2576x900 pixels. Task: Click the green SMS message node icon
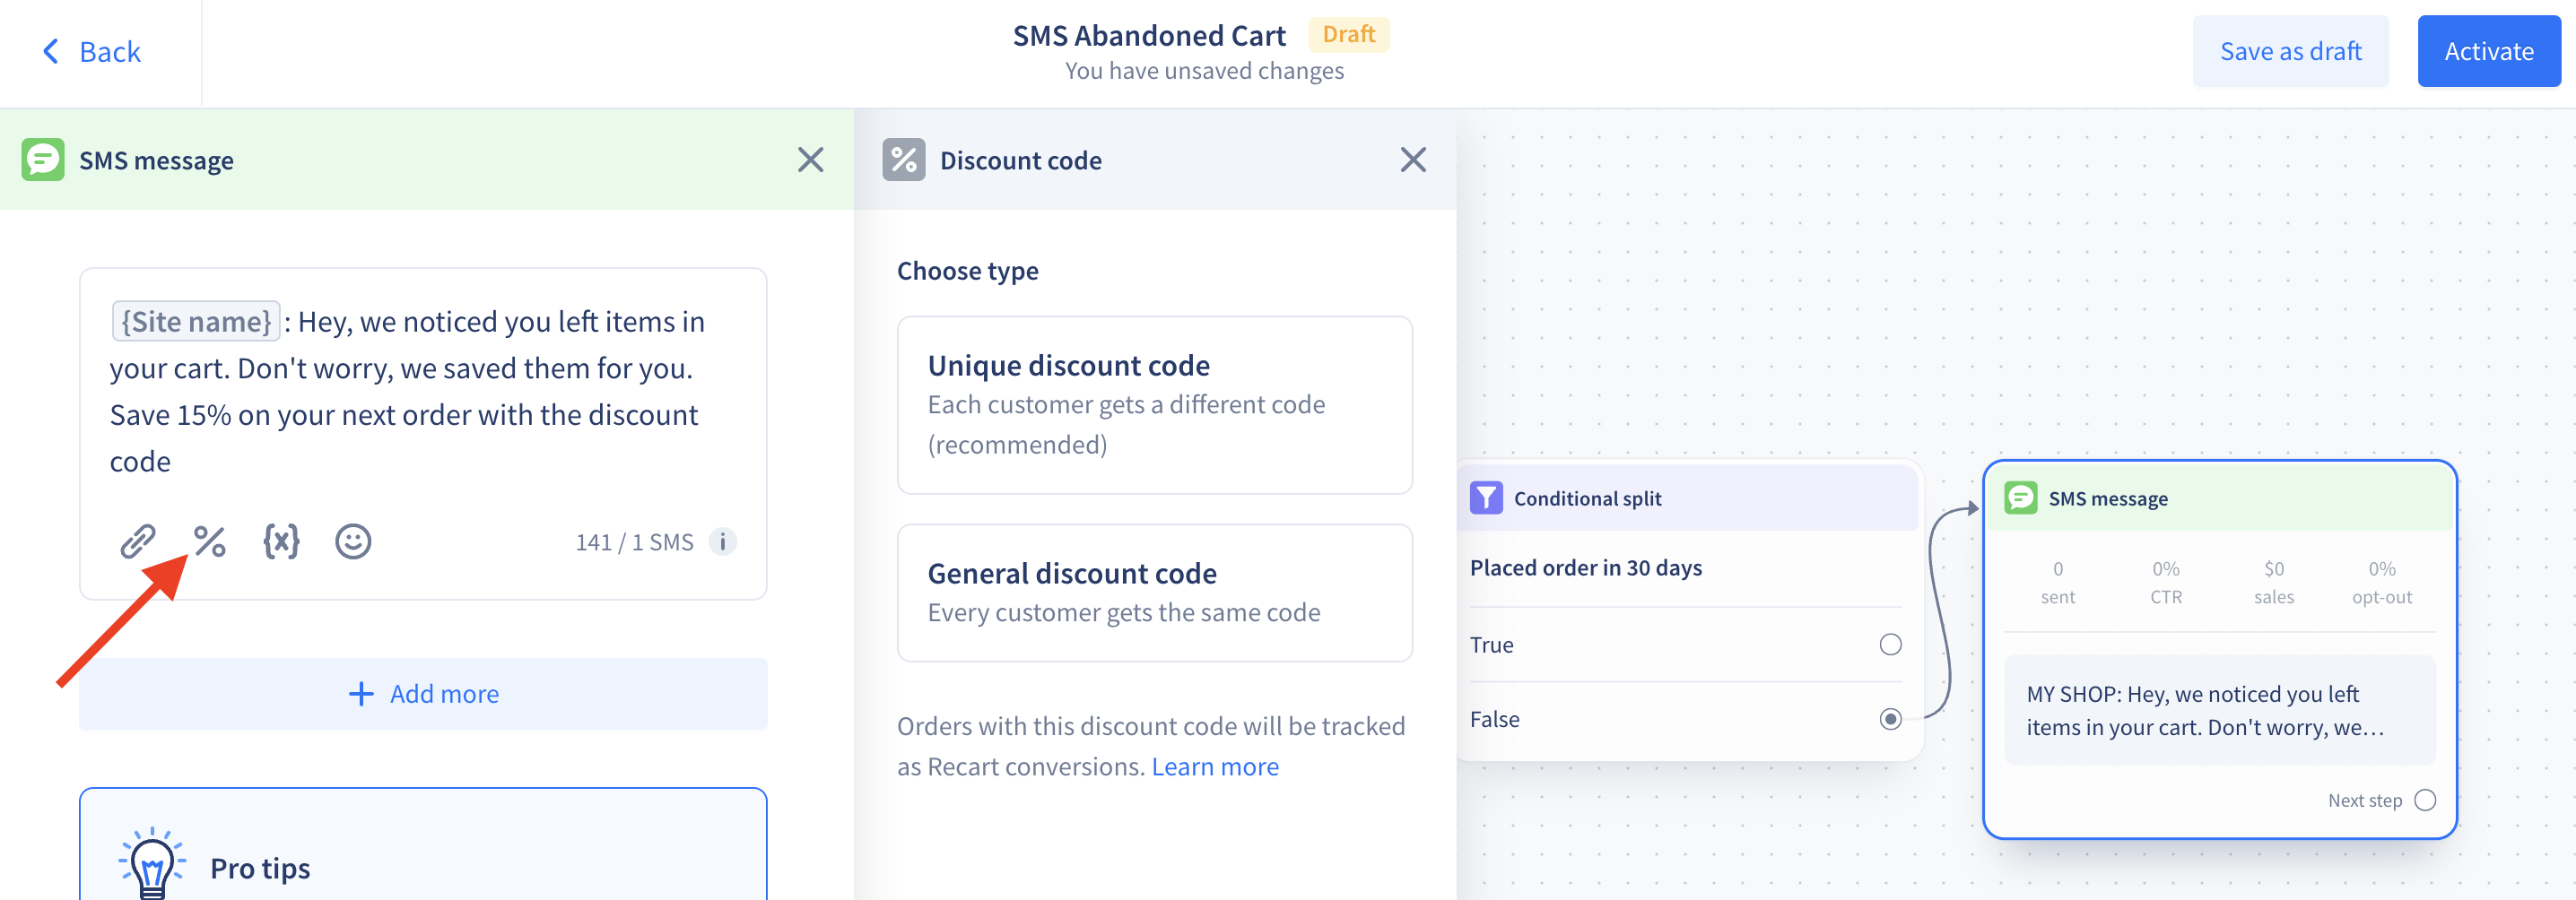(2020, 498)
